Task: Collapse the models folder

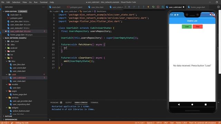Action: (7, 84)
